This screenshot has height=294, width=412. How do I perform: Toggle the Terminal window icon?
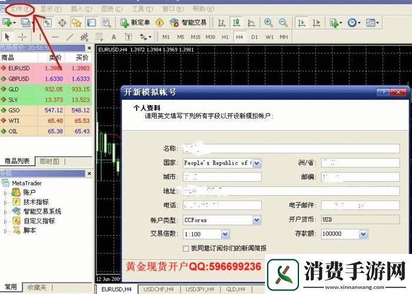click(91, 23)
